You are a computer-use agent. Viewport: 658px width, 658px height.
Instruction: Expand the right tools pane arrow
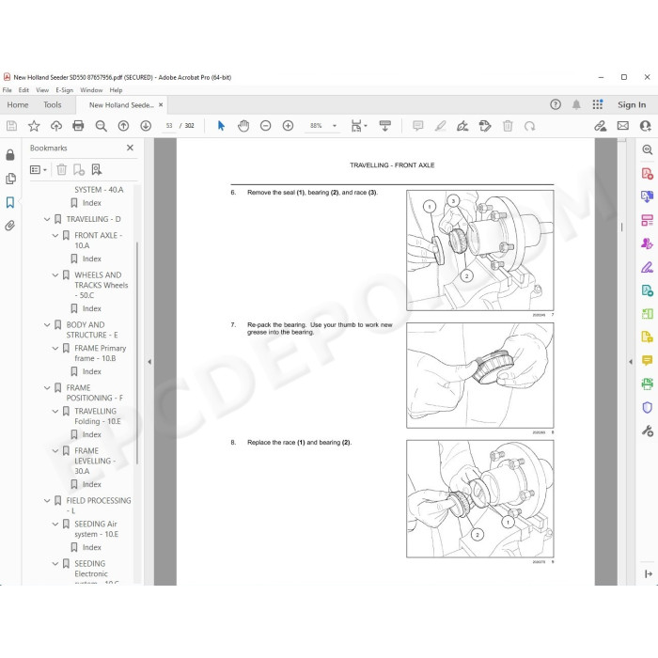point(631,362)
